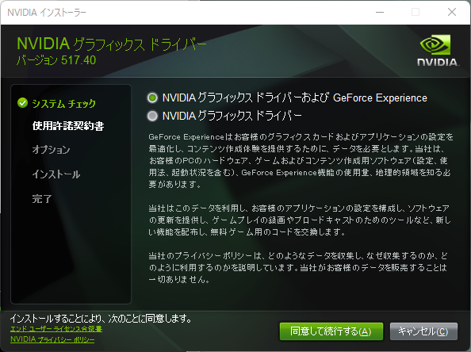Click the paragraph starting 当社はこのデータを利用し
Screen dimensions: 471x352
coord(300,220)
